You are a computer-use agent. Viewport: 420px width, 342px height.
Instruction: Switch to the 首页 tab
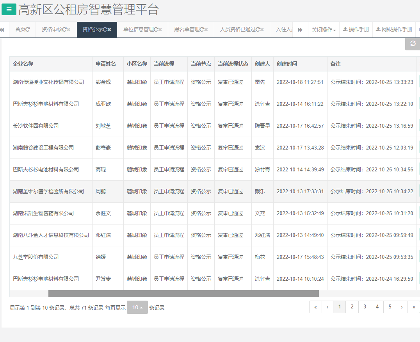22,29
